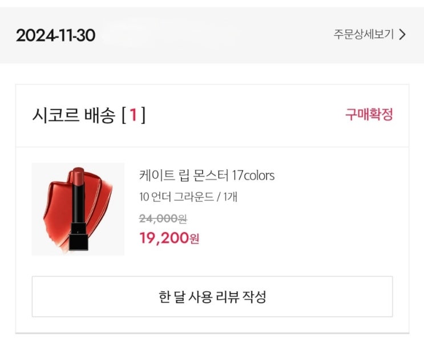
Task: Click the order date 2024-11-30
Action: coord(55,35)
